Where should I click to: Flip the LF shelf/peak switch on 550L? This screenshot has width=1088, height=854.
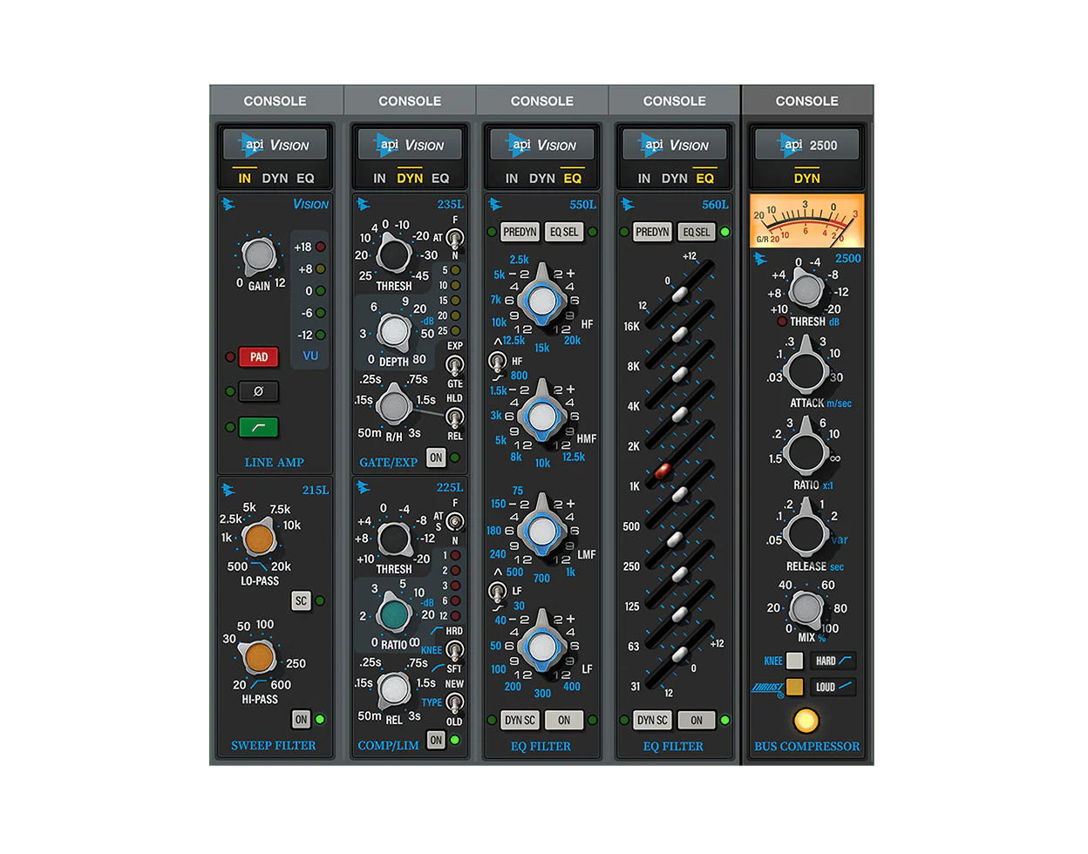(497, 591)
